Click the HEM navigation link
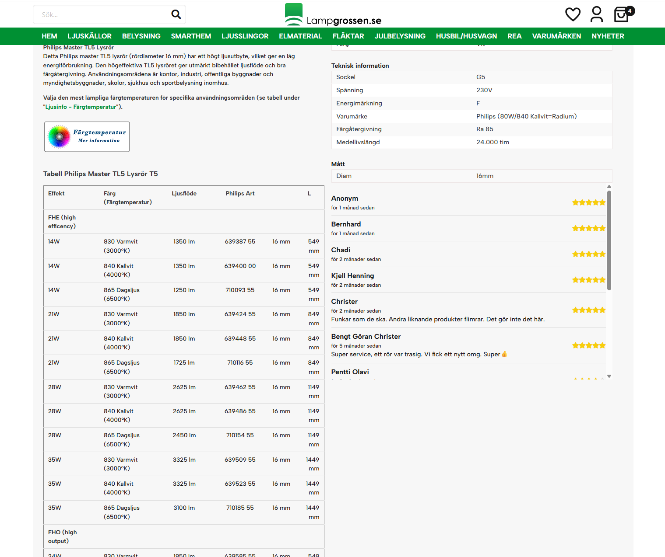 click(x=49, y=36)
